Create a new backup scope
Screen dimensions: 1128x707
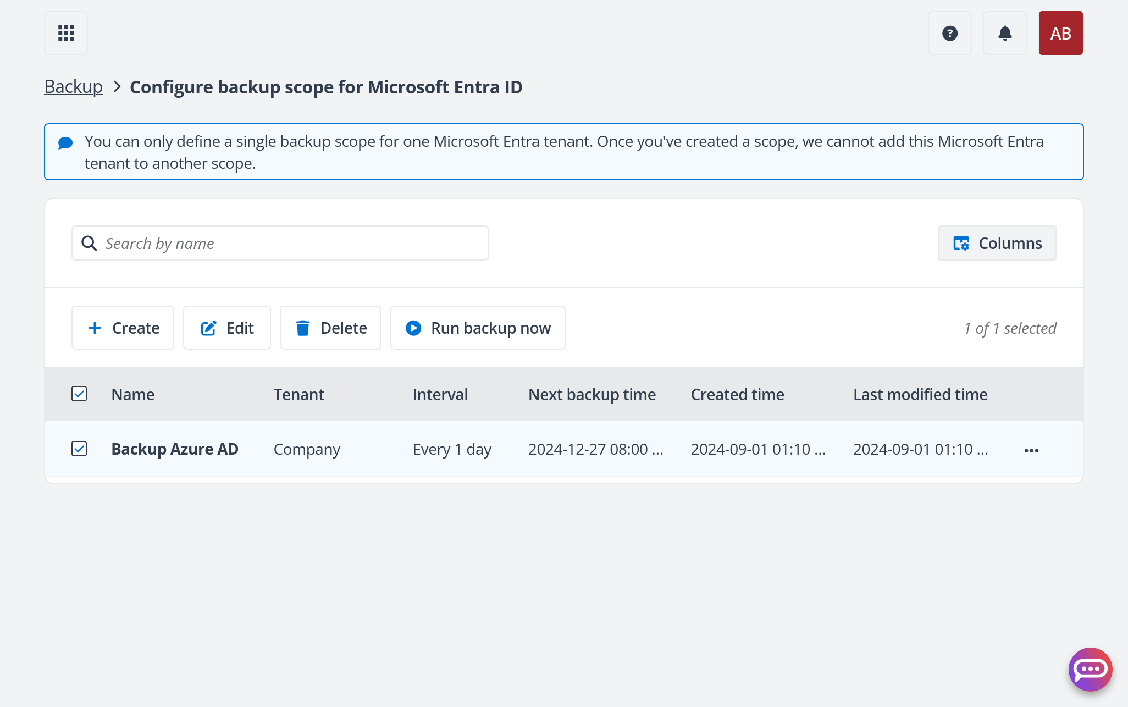tap(123, 328)
